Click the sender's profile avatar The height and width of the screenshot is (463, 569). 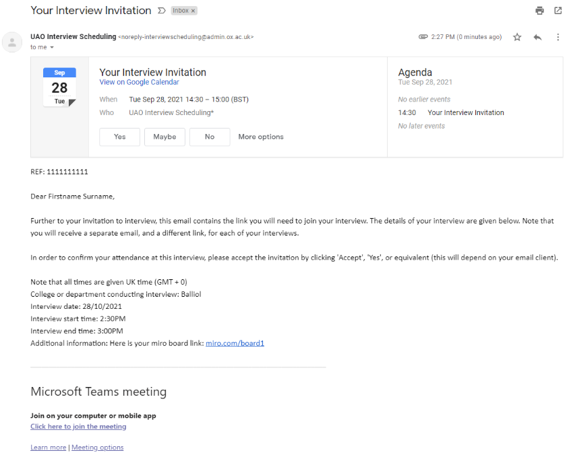[11, 42]
